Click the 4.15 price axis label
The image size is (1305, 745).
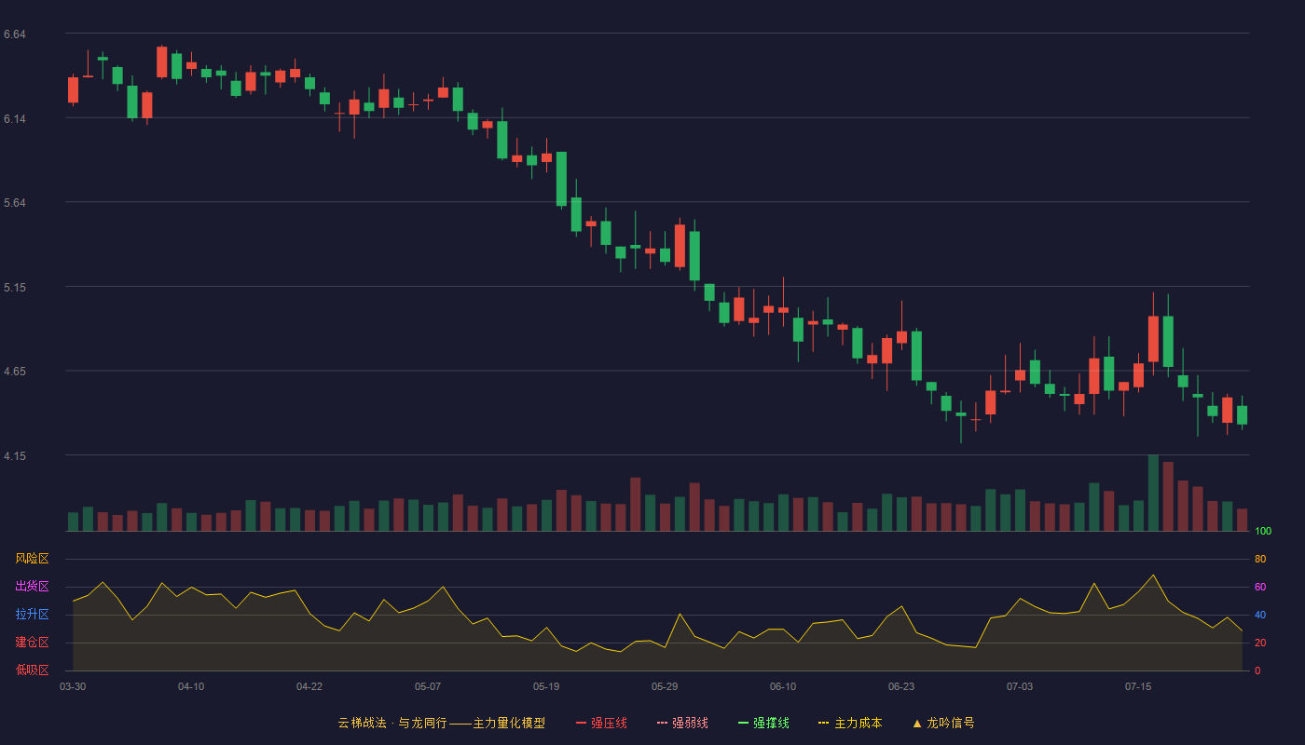click(14, 456)
